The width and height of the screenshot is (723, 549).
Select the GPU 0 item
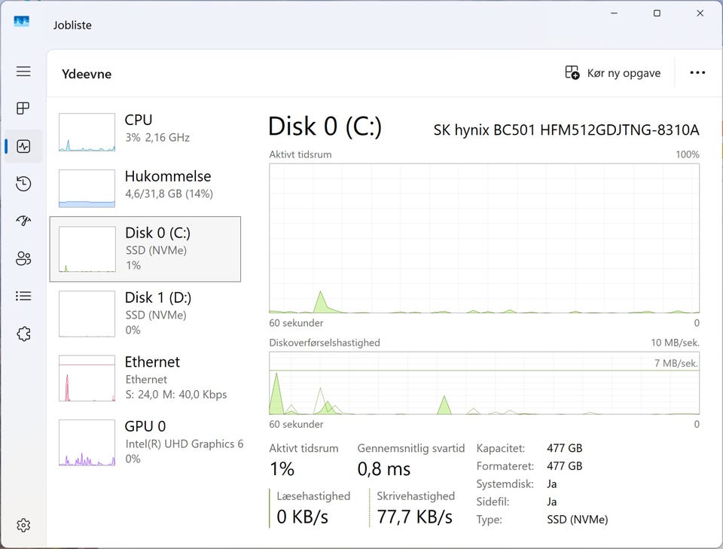tap(145, 442)
